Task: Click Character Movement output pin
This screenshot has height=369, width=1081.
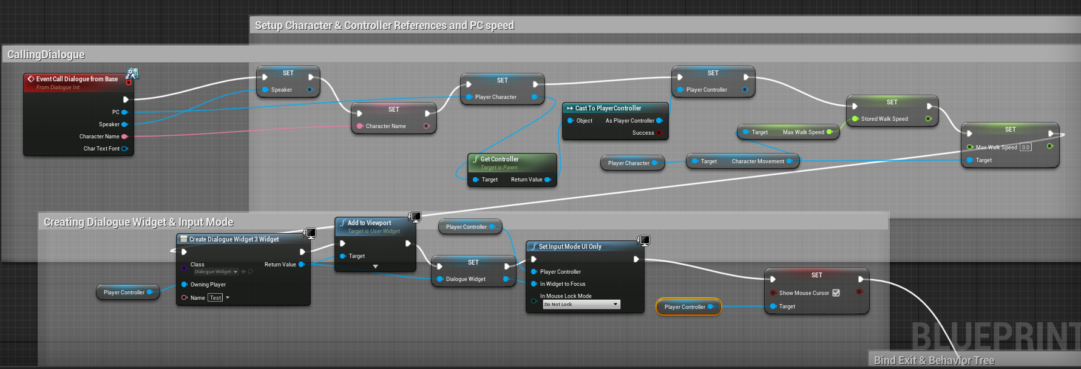Action: [789, 161]
